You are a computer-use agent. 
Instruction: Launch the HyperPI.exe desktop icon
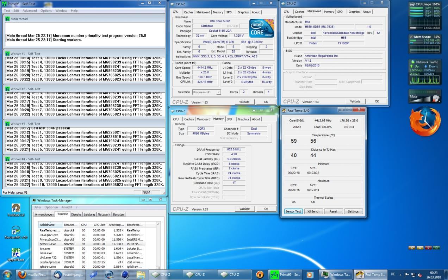coord(16,255)
